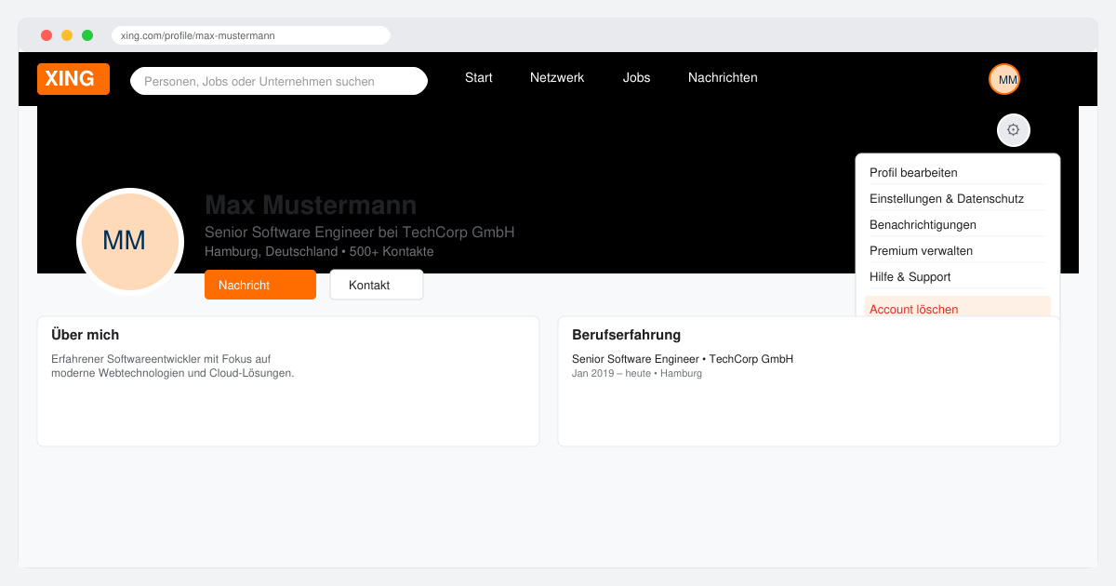1116x586 pixels.
Task: Click the Erfahrener Softwareentwickler description text
Action: point(172,366)
